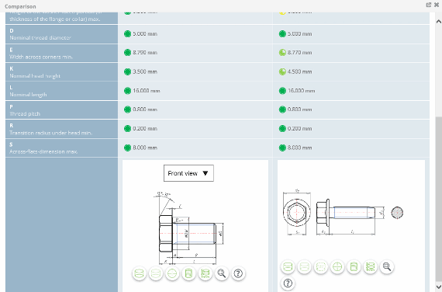Select dimensioned view icon under the flange bolt drawing
The height and width of the screenshot is (292, 442).
370,266
